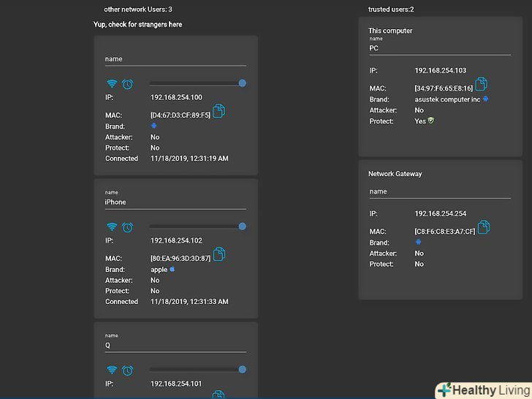Copy the Network Gateway MAC address
Image resolution: width=532 pixels, height=399 pixels.
click(483, 229)
